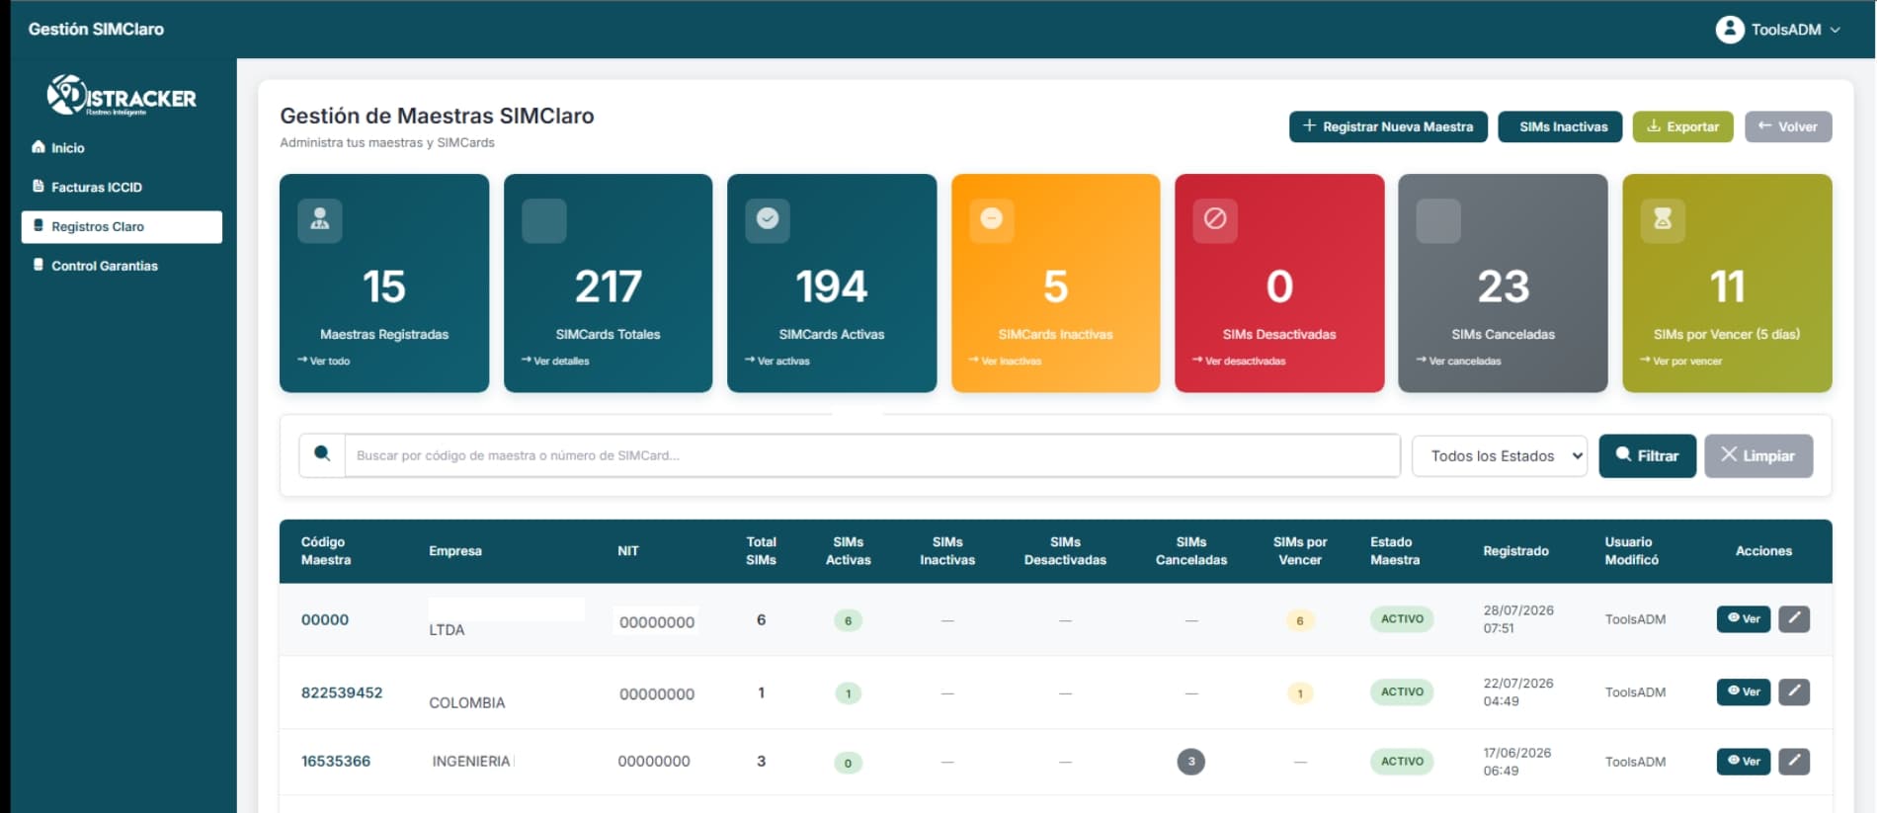
Task: Click the ISTRACKER logo
Action: [122, 96]
